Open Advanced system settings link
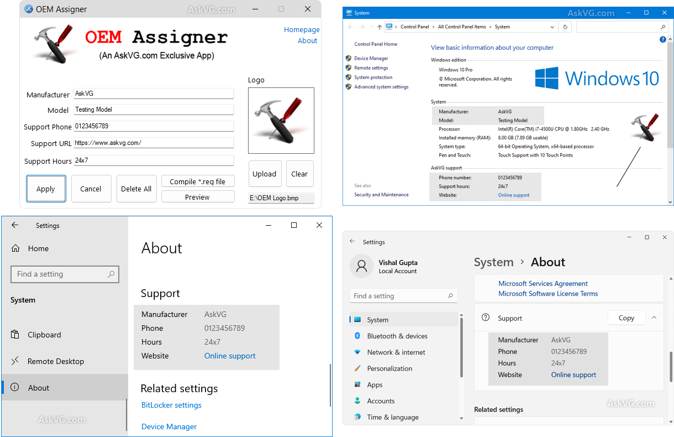The height and width of the screenshot is (437, 674). coord(381,87)
